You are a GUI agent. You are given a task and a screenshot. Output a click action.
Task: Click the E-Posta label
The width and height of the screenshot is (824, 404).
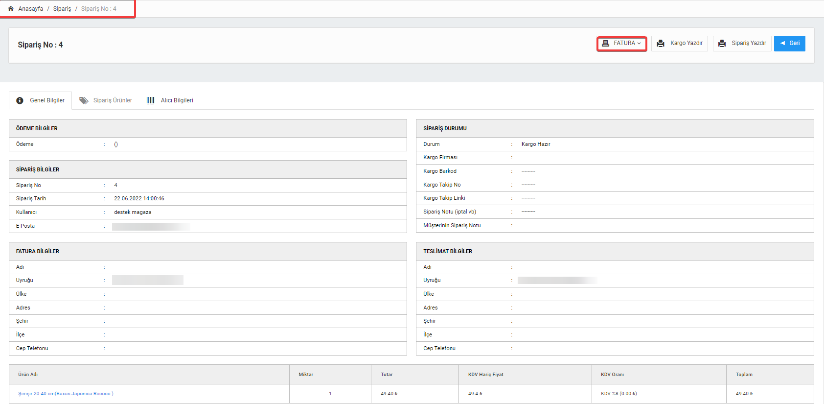click(x=25, y=226)
